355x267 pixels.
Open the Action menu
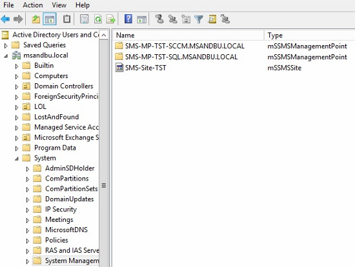pos(33,5)
